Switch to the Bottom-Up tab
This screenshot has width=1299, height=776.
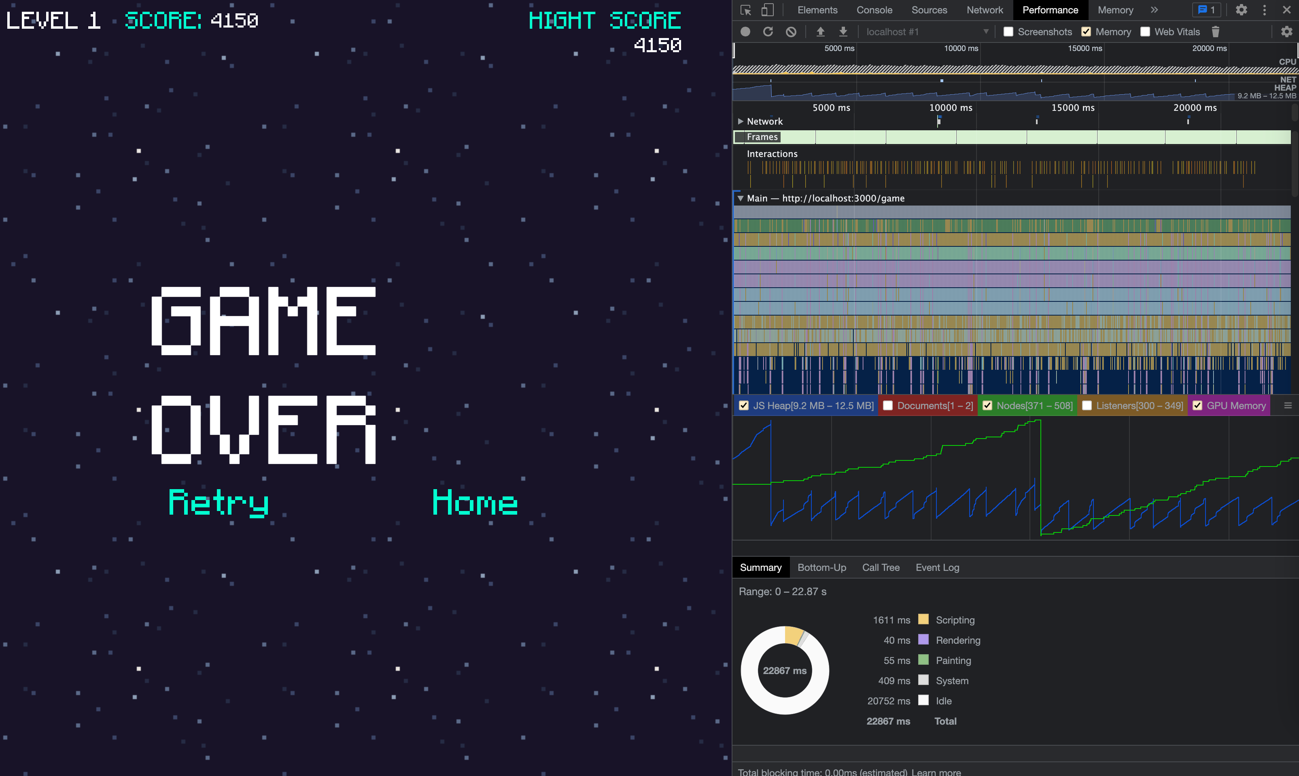point(821,567)
